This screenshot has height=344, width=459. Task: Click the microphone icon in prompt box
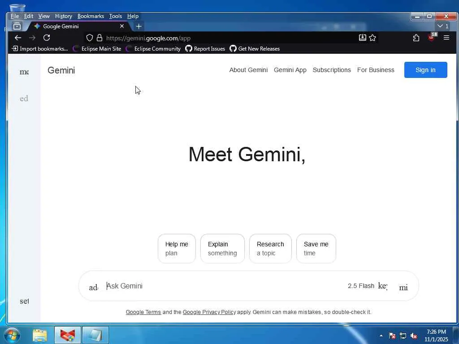(403, 287)
